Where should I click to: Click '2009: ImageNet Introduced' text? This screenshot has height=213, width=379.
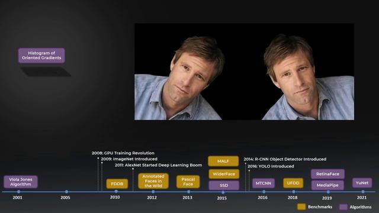click(129, 159)
